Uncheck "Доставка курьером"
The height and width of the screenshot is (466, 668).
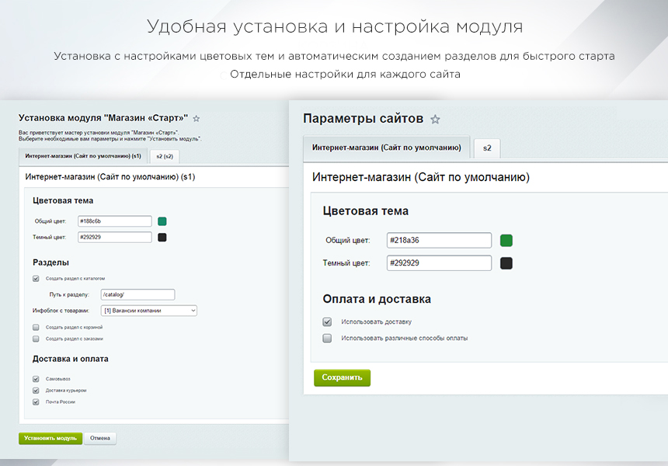pyautogui.click(x=34, y=391)
